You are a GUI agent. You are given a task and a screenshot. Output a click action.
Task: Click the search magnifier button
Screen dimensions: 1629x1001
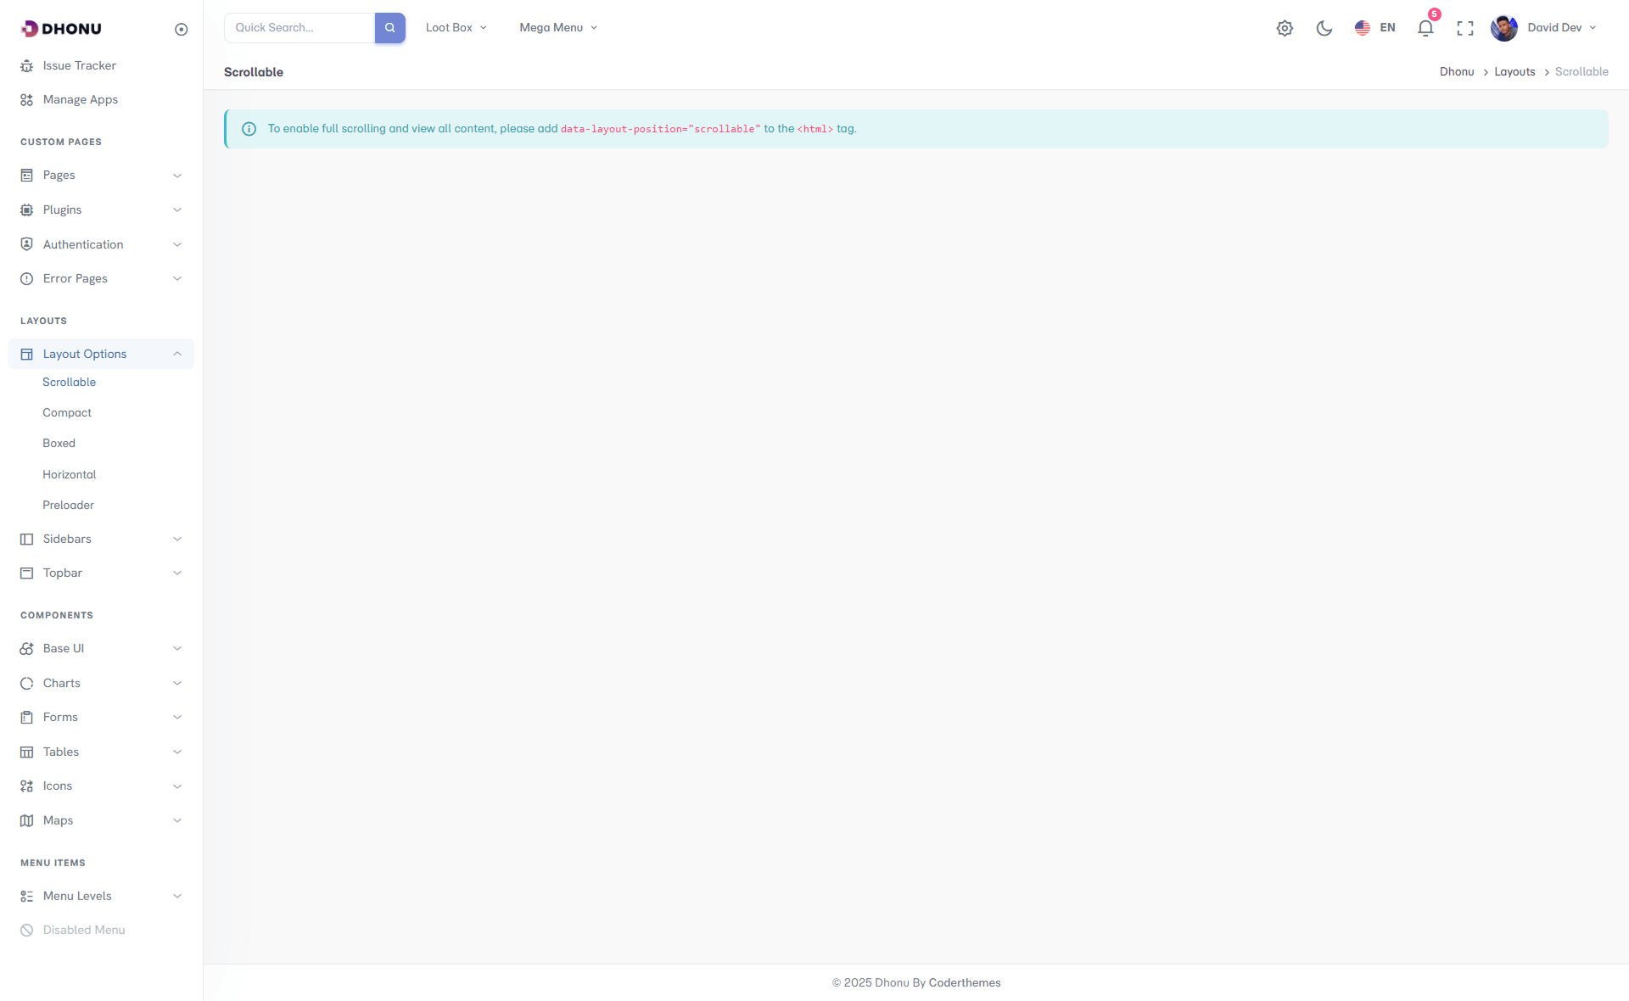pyautogui.click(x=389, y=28)
